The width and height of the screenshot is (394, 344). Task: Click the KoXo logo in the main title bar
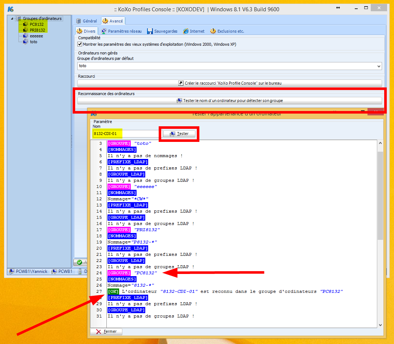11,9
